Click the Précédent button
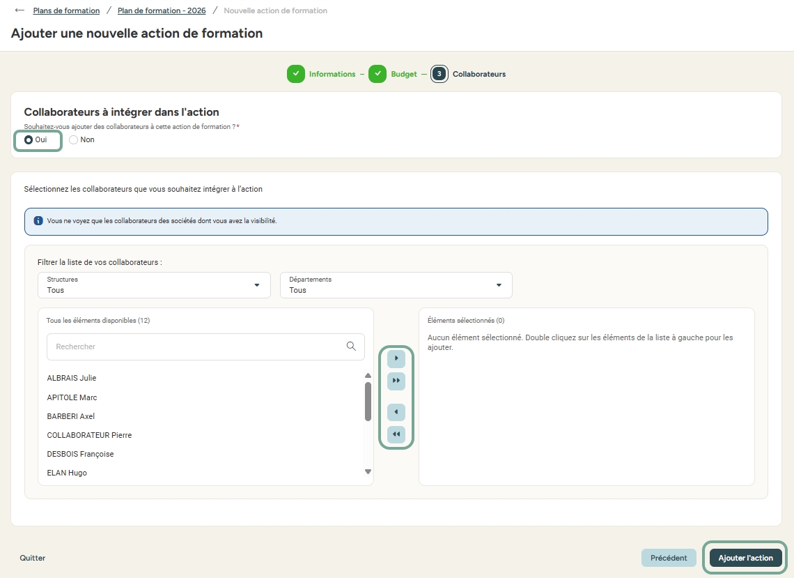This screenshot has height=578, width=794. [668, 558]
